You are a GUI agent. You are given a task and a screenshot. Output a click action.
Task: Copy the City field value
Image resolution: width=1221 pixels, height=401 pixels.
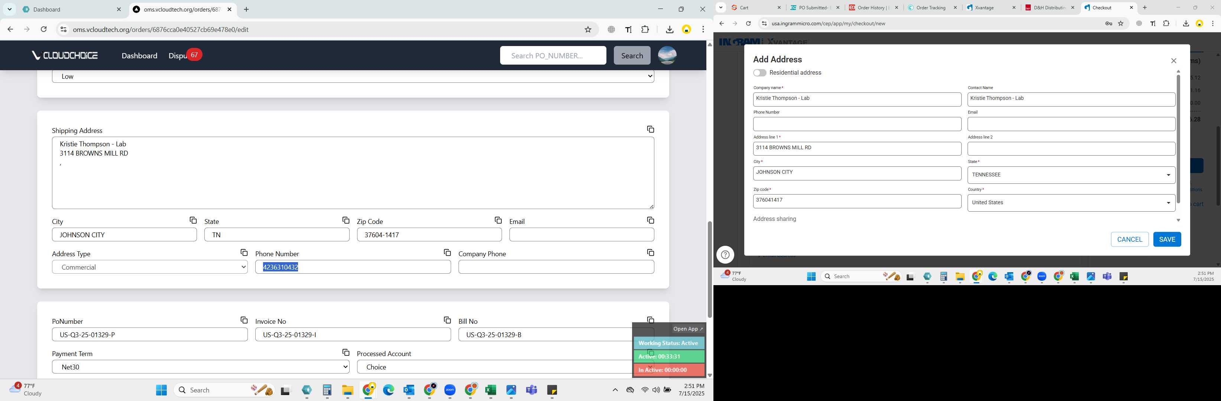pos(193,220)
